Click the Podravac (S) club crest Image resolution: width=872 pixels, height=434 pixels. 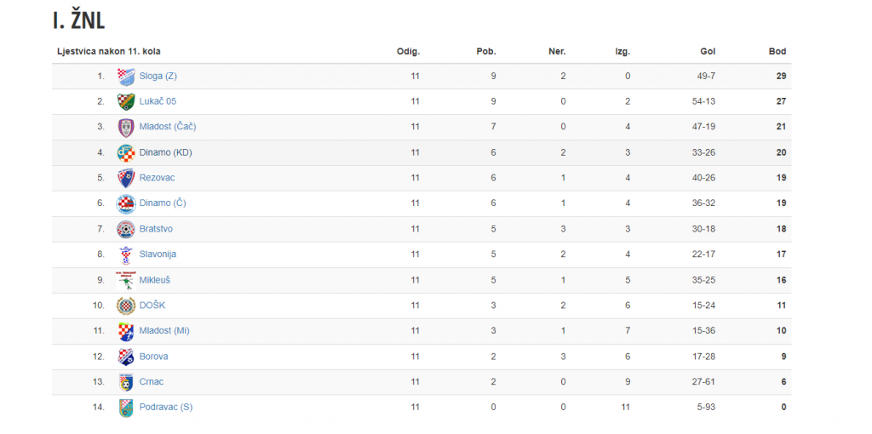coord(126,408)
